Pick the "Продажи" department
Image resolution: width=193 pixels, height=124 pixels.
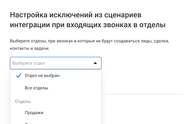tap(34, 113)
